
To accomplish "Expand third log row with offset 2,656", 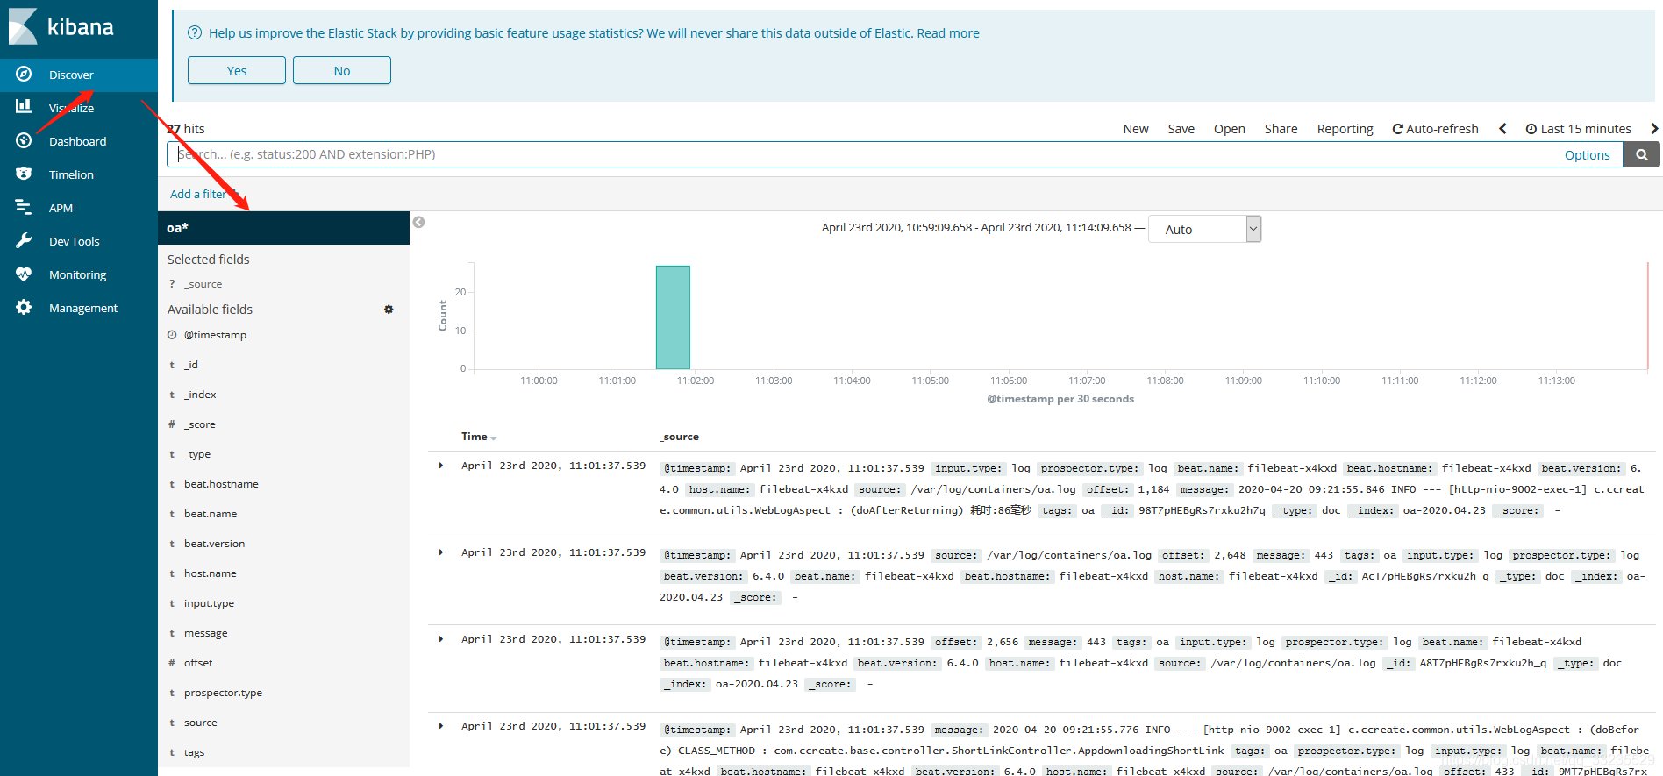I will coord(440,639).
